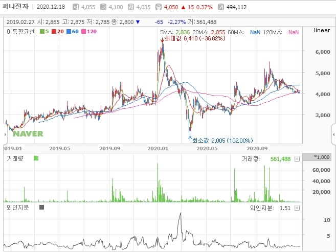Click the 2019.05 time axis label

click(60, 149)
